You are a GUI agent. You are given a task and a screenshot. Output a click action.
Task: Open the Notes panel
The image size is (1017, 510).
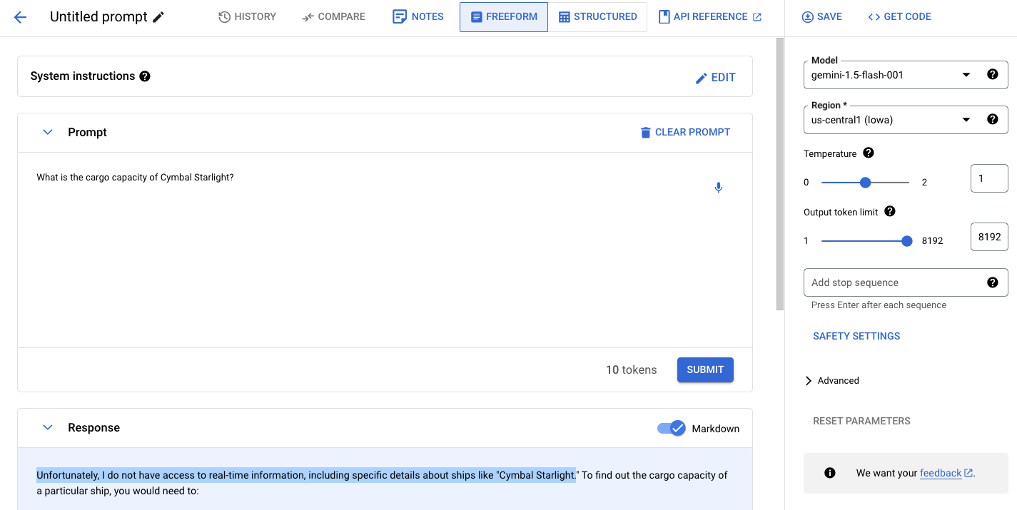tap(418, 16)
